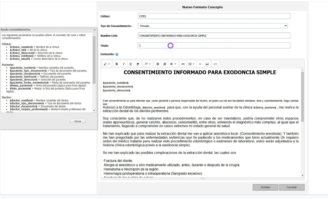Click 'Hematoma e hinchazón de la región.' line

131,169
